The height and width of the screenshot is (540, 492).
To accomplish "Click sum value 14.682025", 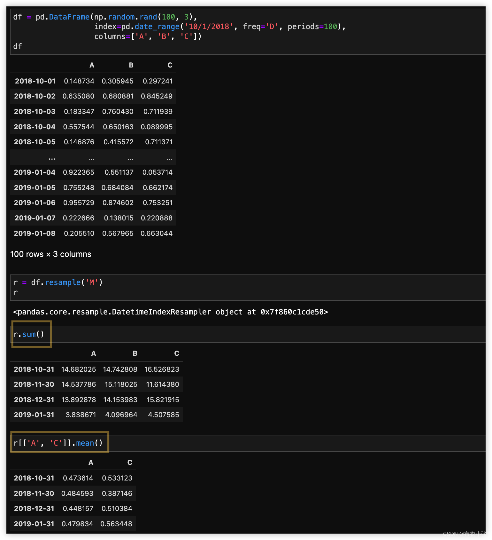I will click(x=79, y=369).
